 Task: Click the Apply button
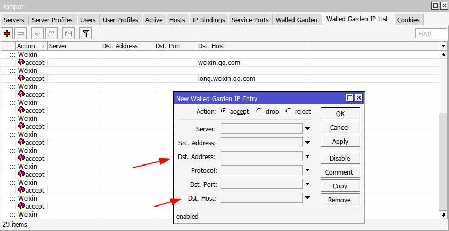click(x=340, y=142)
